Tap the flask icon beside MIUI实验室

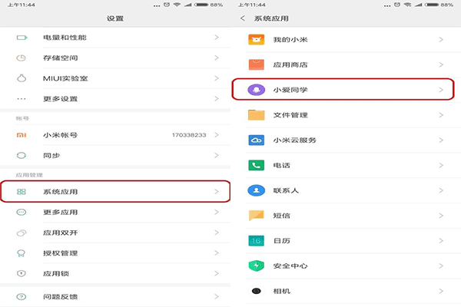tap(22, 78)
